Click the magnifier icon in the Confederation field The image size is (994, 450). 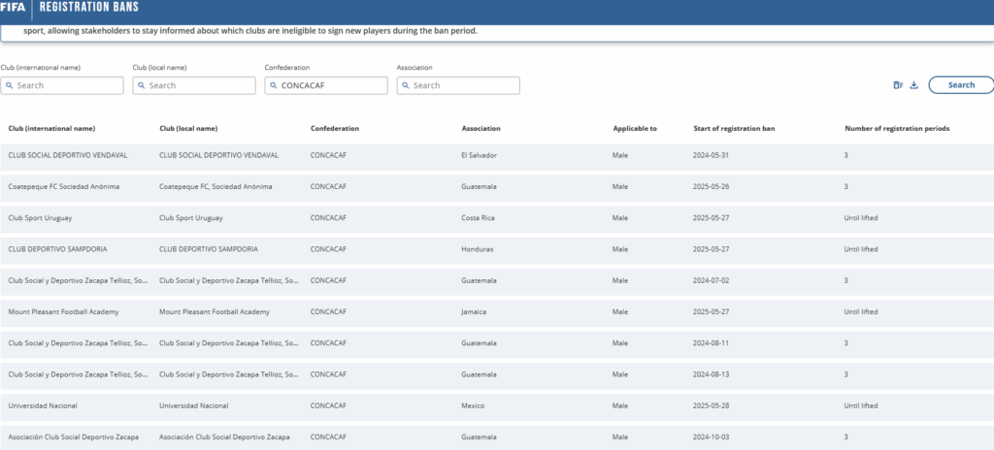pyautogui.click(x=273, y=85)
